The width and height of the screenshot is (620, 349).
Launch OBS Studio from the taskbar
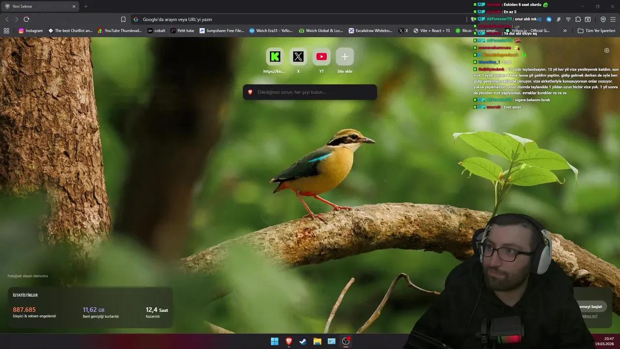[x=346, y=341]
